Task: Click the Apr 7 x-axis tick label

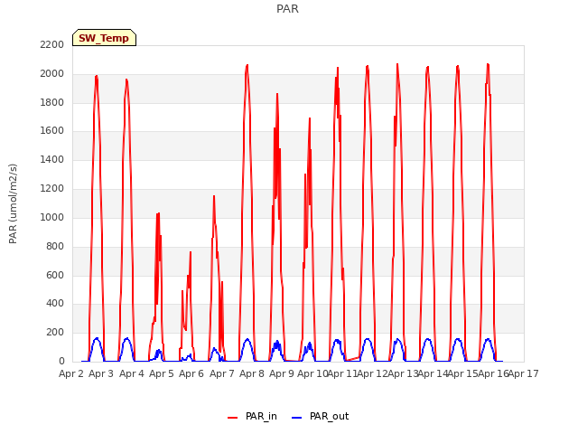Action: [x=222, y=373]
